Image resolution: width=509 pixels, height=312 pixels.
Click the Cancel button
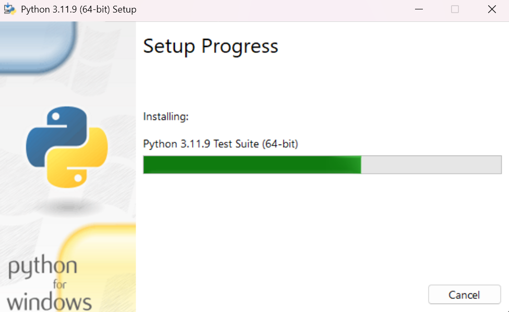point(464,295)
